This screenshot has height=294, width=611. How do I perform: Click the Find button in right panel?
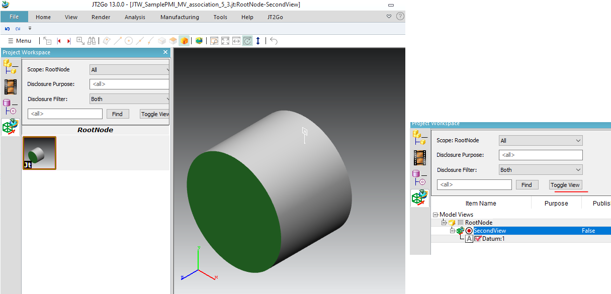(x=527, y=185)
